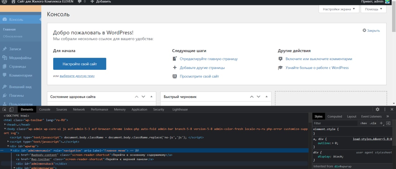The width and height of the screenshot is (396, 169).
Task: Switch to the Console tab
Action: click(x=45, y=109)
